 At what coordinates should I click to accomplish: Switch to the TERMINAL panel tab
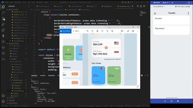[34, 76]
